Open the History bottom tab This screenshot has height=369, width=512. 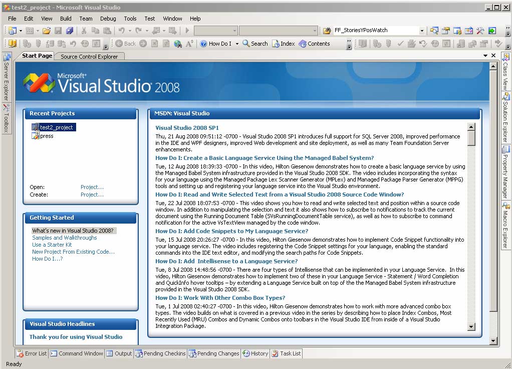(255, 353)
